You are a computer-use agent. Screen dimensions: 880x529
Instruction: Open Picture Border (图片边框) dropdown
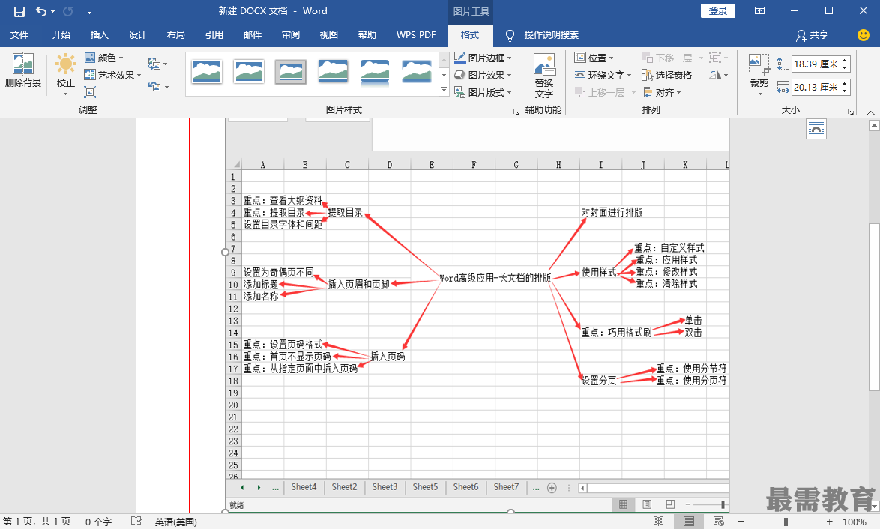tap(483, 58)
